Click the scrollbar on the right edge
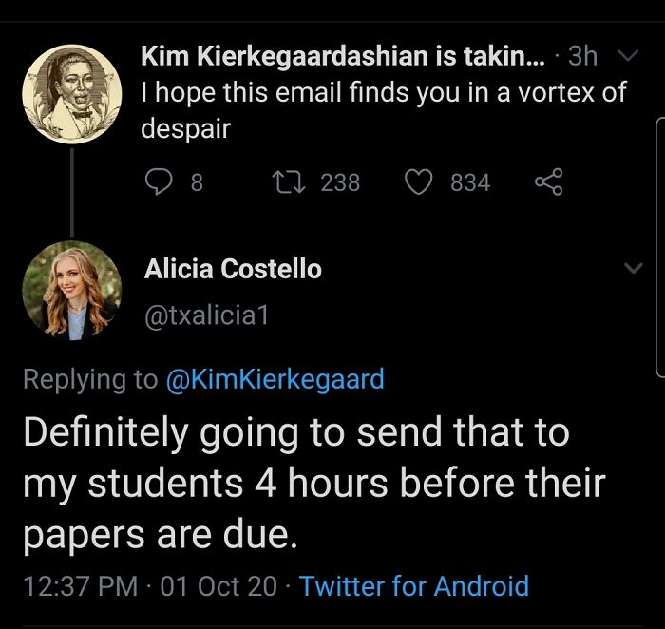The width and height of the screenshot is (665, 629). (x=659, y=247)
